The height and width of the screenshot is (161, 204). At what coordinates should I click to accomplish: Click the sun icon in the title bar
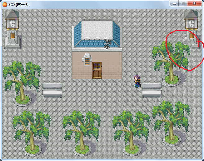(5, 5)
